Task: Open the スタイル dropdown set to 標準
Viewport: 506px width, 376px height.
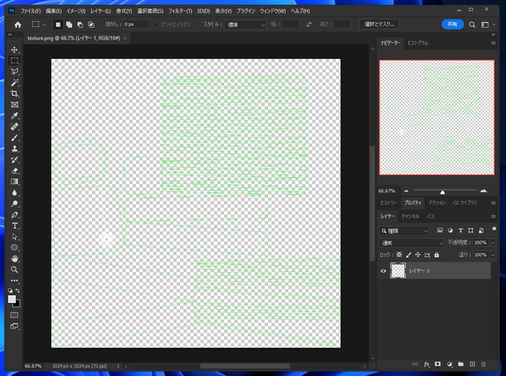Action: pos(245,24)
